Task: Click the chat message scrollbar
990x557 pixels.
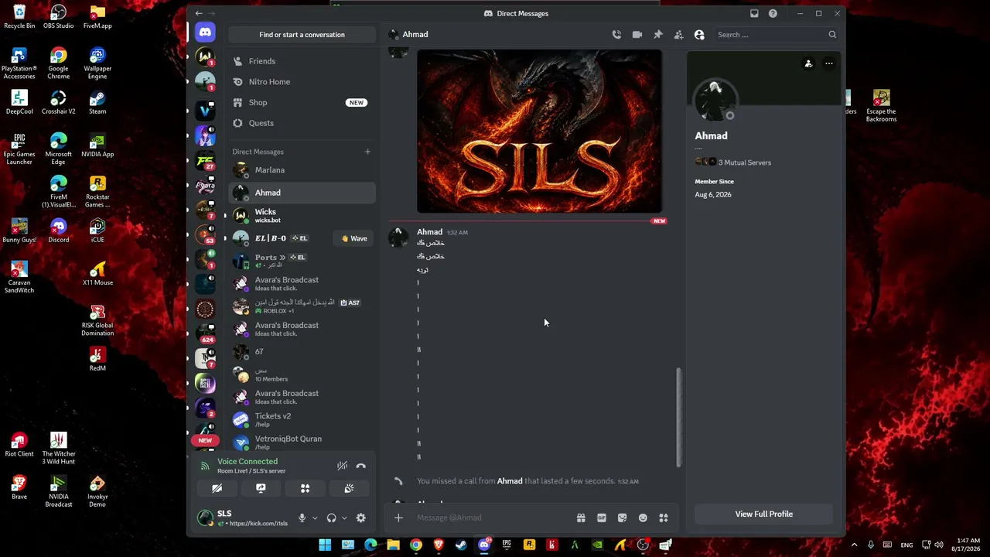Action: (x=679, y=418)
